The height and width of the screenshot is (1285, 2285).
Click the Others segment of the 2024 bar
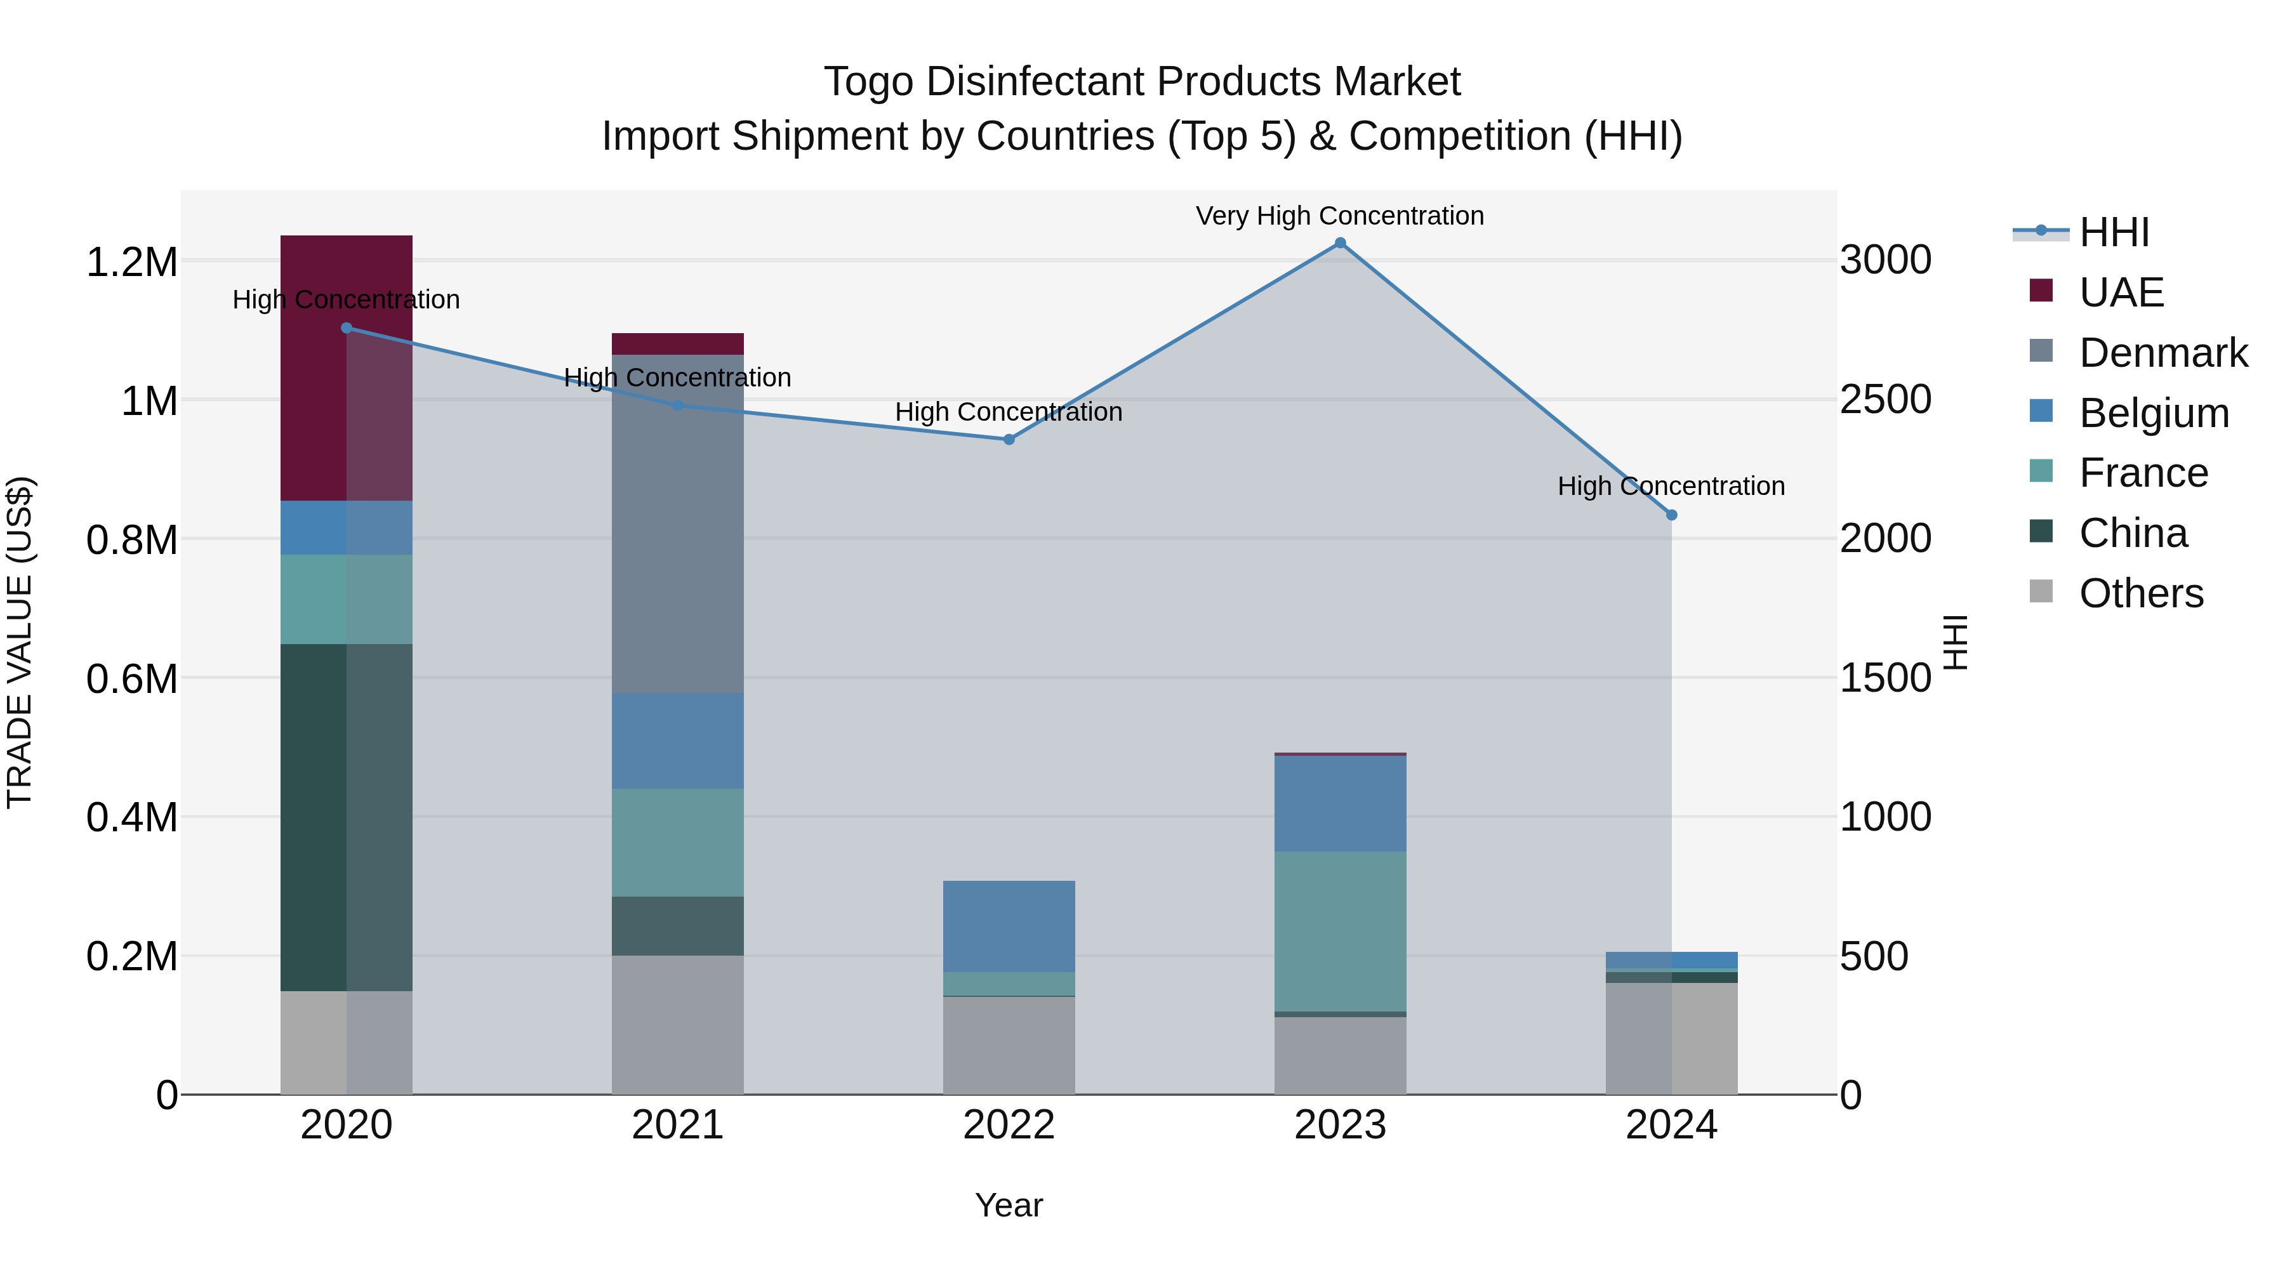[1671, 1039]
